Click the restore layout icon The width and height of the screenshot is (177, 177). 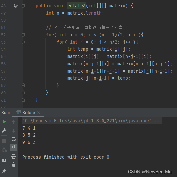[4, 161]
